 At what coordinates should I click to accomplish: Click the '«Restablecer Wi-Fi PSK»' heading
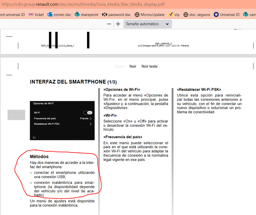click(x=199, y=89)
